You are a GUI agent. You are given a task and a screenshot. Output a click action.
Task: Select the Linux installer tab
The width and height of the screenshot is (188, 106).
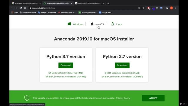[117, 24]
